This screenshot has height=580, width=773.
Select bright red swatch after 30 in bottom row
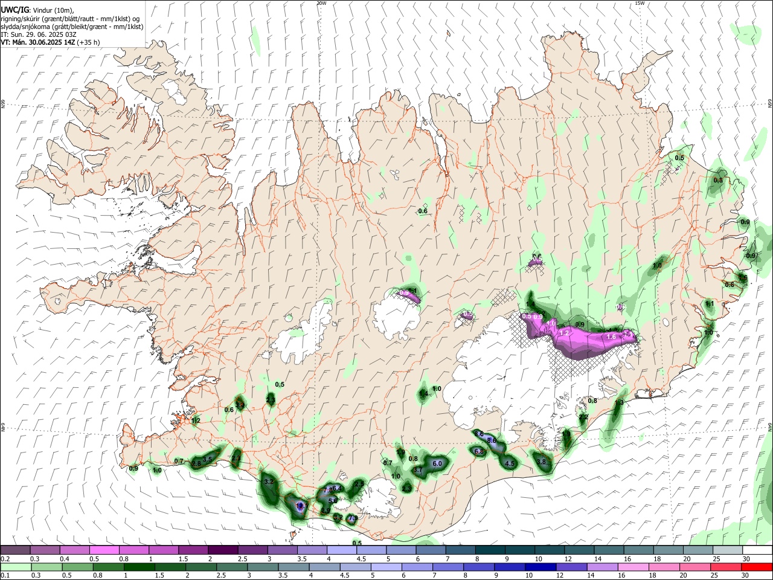coord(757,567)
